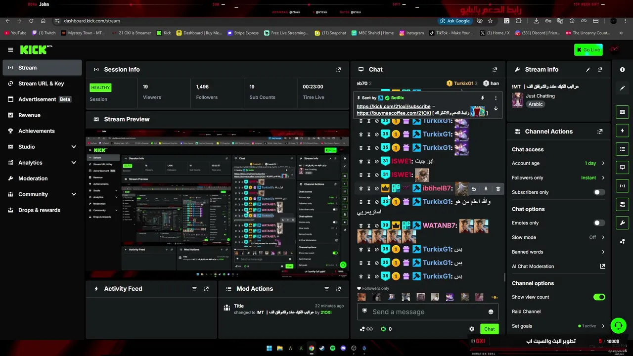Open Chrome from the Windows taskbar

coord(312,348)
